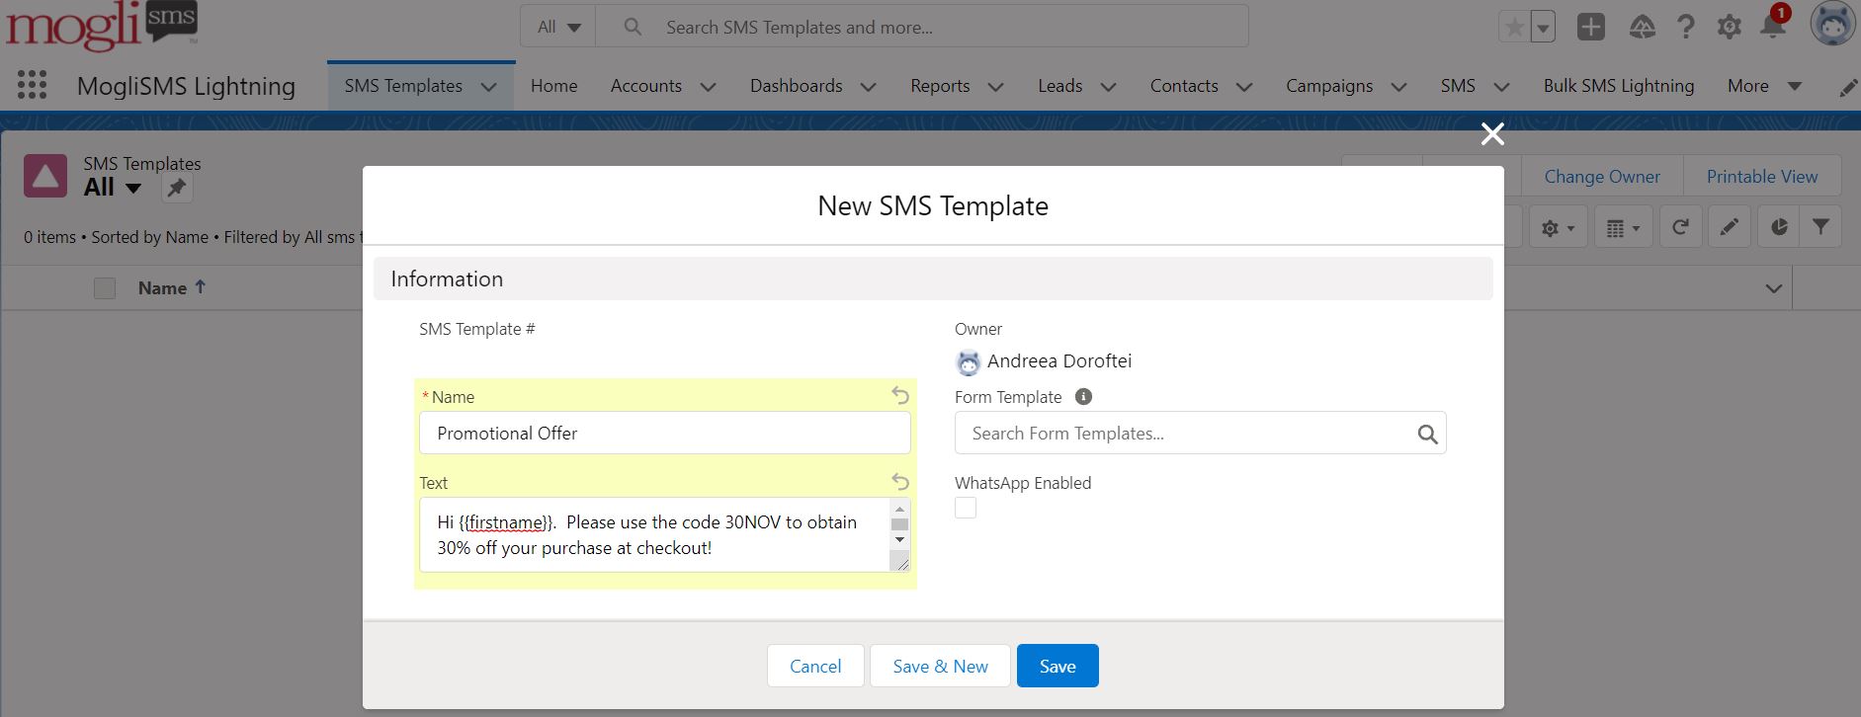Expand the Campaigns tab dropdown
Viewport: 1861px width, 717px height.
point(1398,87)
